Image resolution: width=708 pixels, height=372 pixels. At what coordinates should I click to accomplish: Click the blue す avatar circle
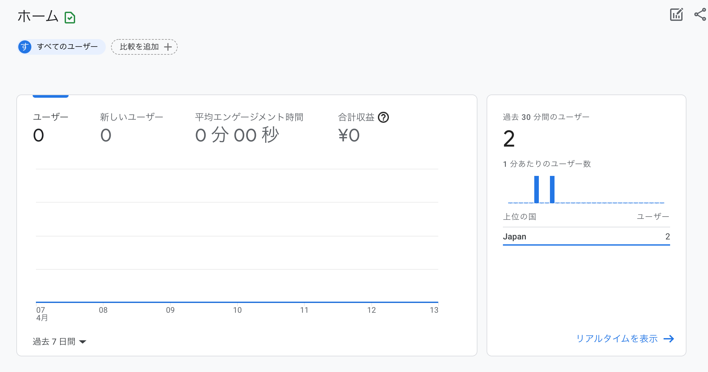(x=25, y=47)
